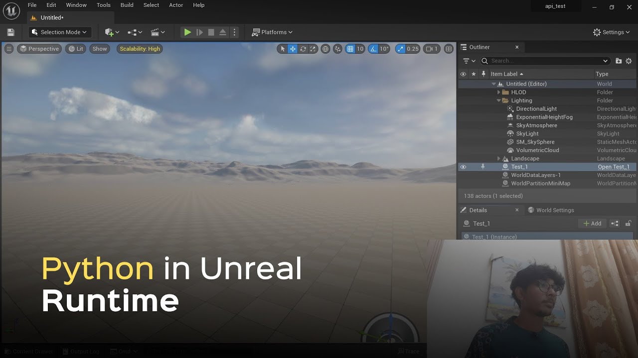This screenshot has height=358, width=638.
Task: Open the Outliner saved searches chevron
Action: pos(606,61)
